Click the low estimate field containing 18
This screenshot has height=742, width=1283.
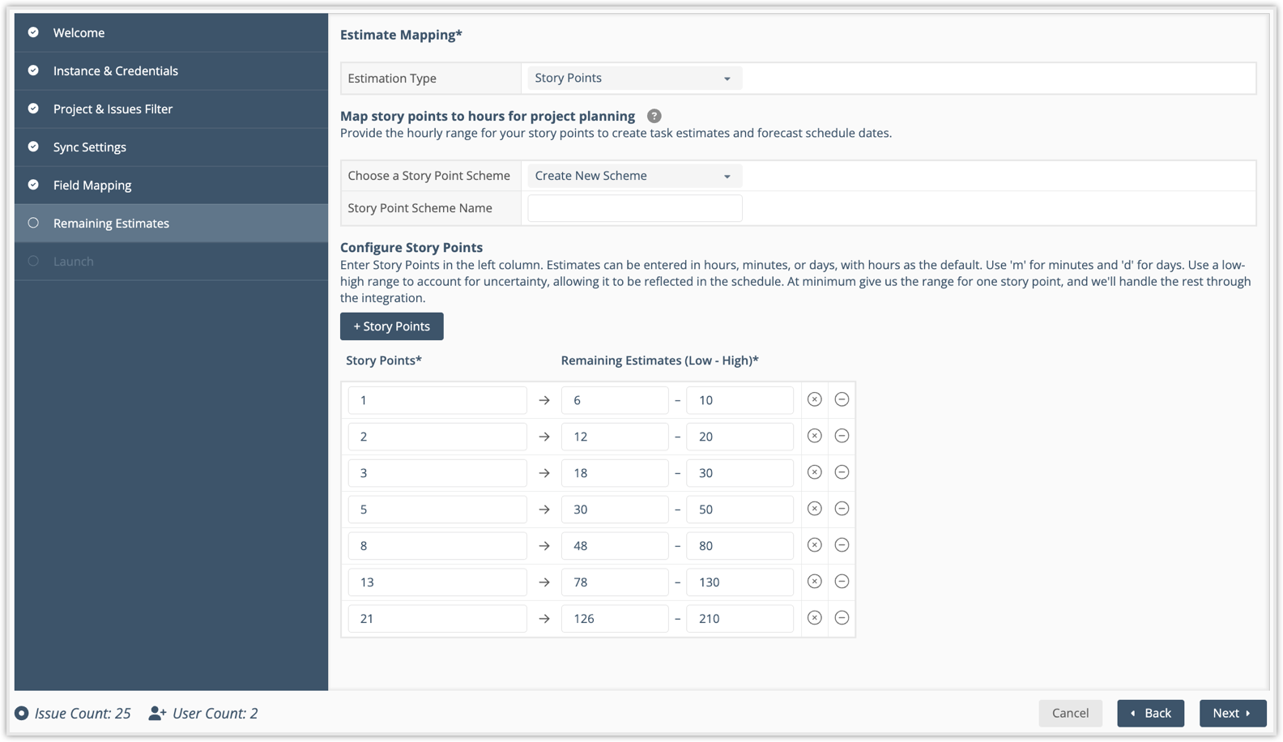tap(614, 473)
